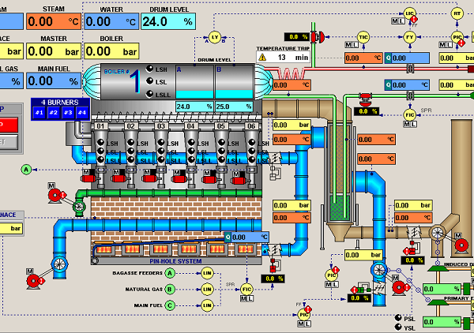474x333 pixels.
Task: Select the LIC level controller circle
Action: [x=409, y=13]
